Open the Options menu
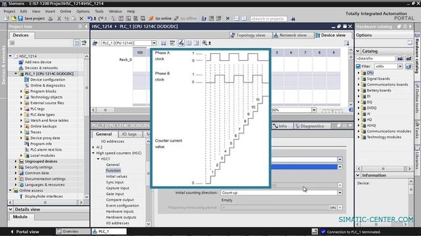421x236 pixels. click(83, 11)
